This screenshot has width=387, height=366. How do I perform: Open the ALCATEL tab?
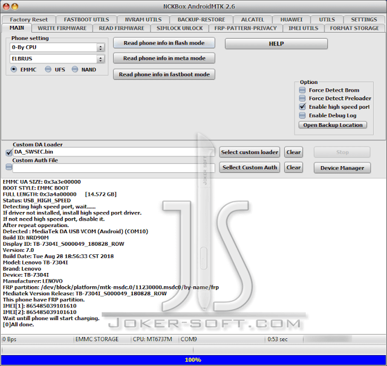click(x=253, y=19)
